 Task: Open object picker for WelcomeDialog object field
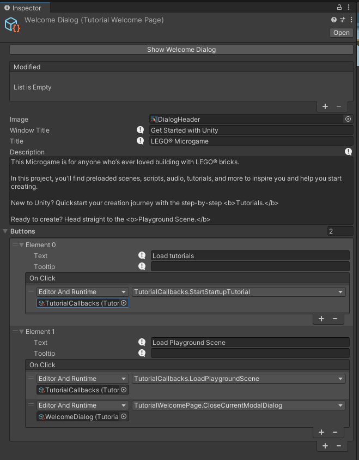124,416
